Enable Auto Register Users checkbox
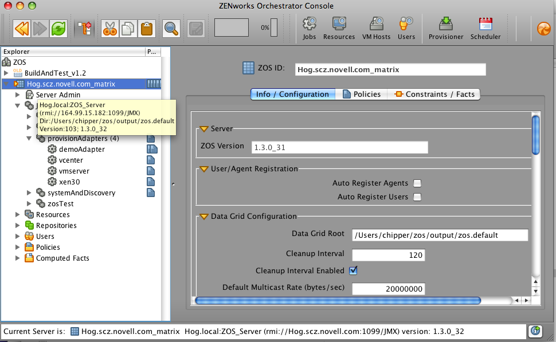The height and width of the screenshot is (342, 556). coord(417,197)
